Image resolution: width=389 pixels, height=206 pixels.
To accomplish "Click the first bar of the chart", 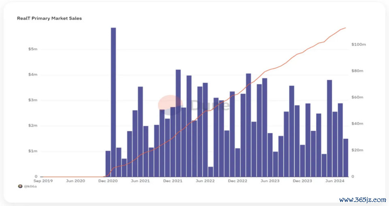I will 108,164.
